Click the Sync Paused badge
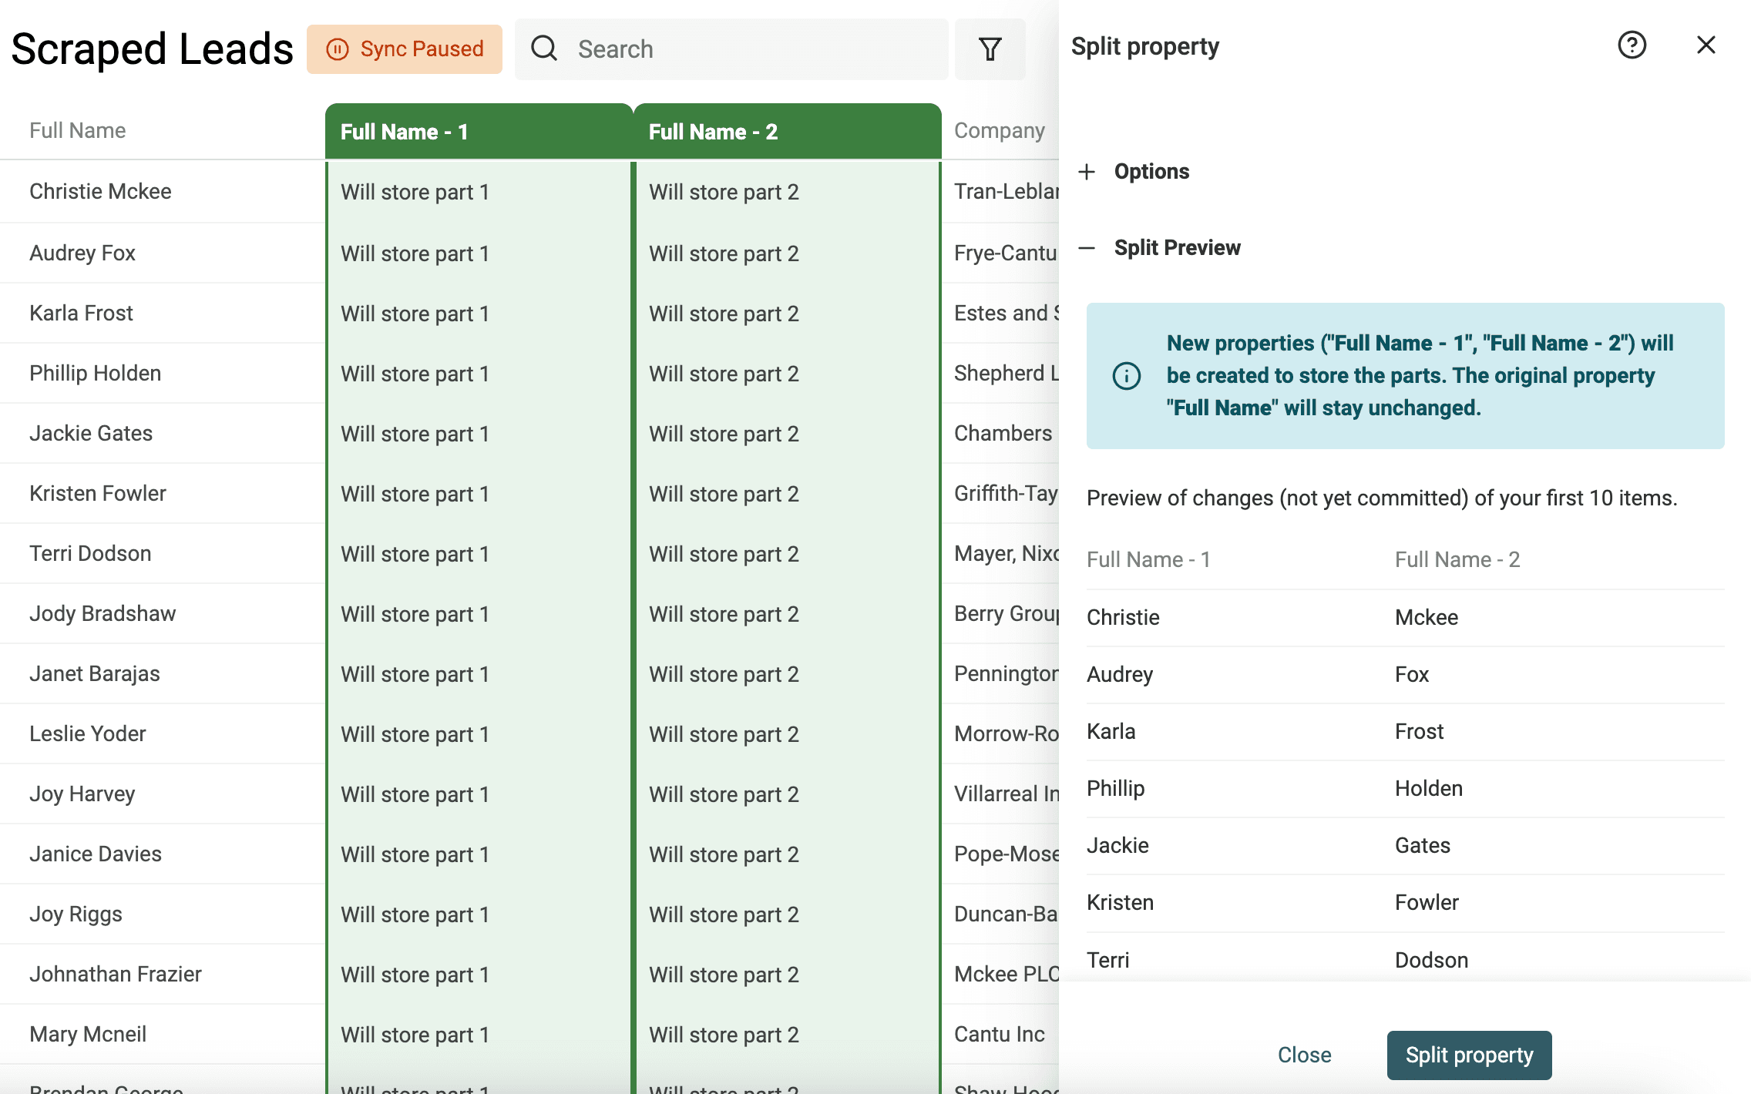1751x1094 pixels. (405, 49)
